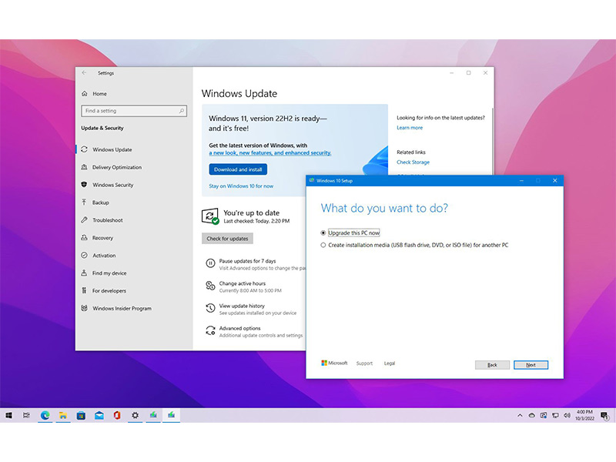
Task: Open File Explorer from taskbar
Action: [63, 415]
